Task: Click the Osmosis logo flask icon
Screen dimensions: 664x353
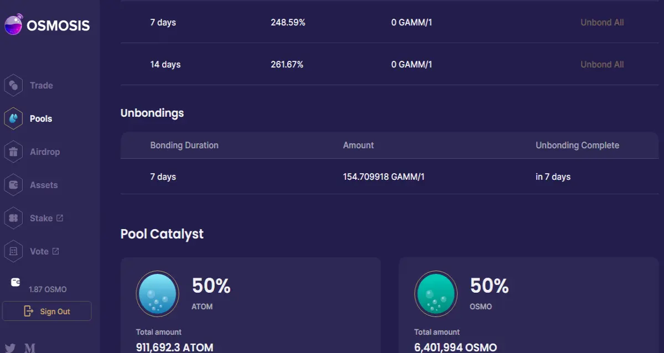Action: click(13, 24)
